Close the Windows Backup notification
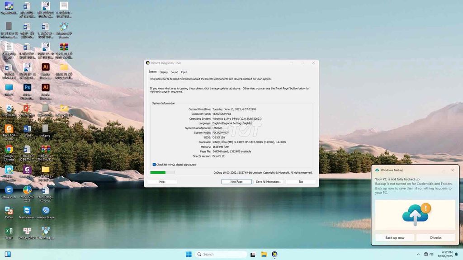This screenshot has height=260, width=463. pyautogui.click(x=452, y=170)
